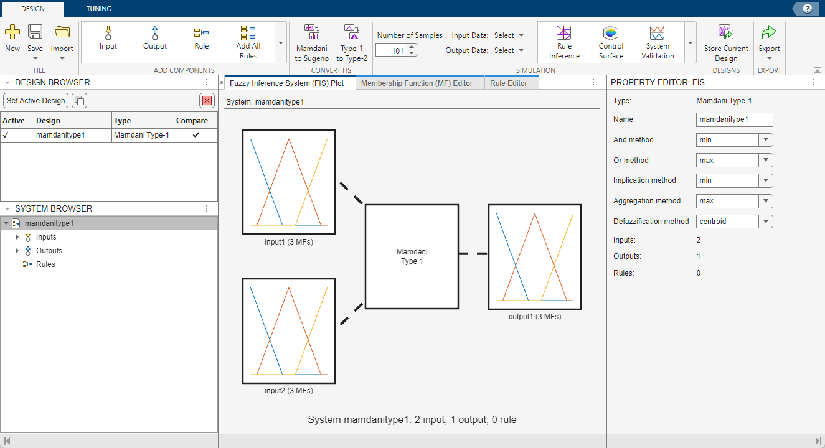Switch to the Tuning tab

click(99, 9)
